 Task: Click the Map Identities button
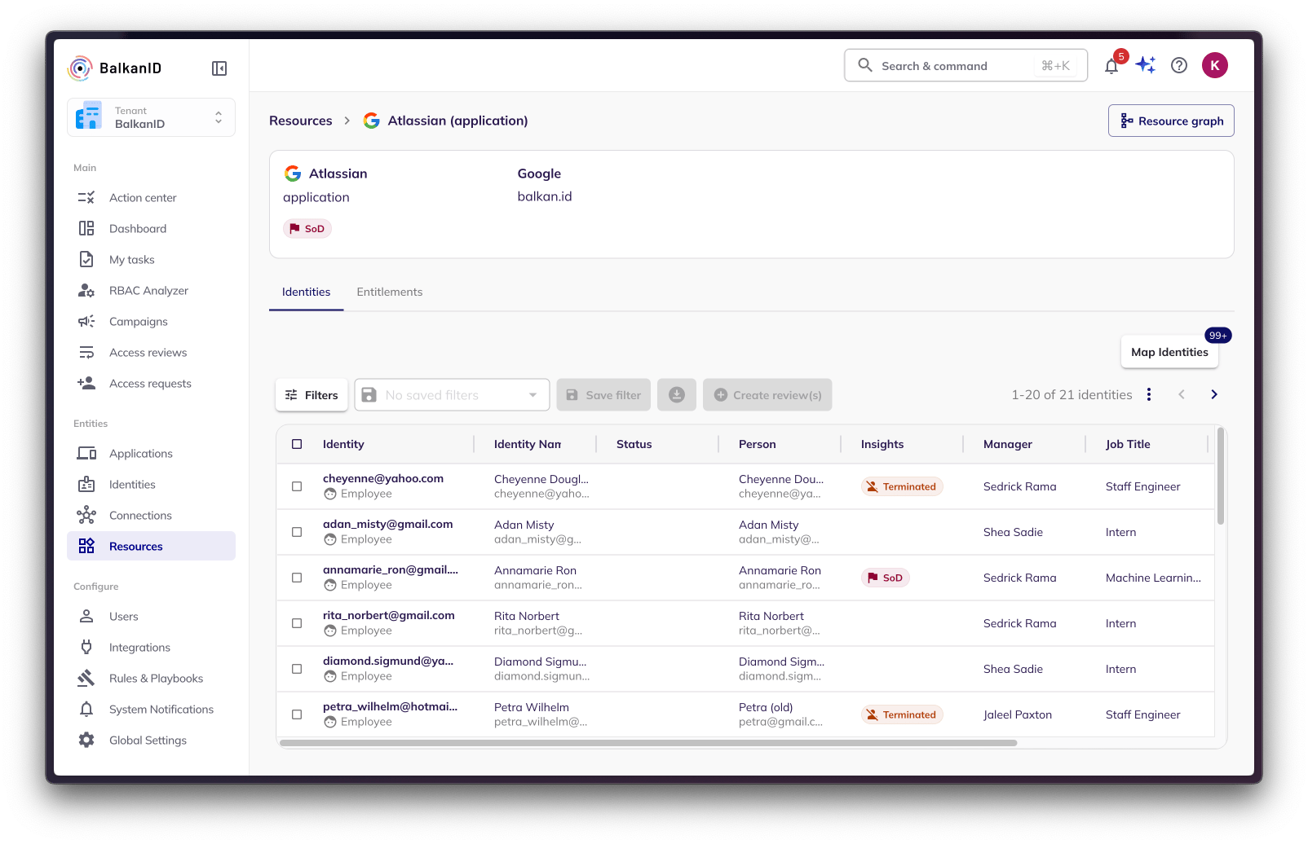pos(1169,352)
